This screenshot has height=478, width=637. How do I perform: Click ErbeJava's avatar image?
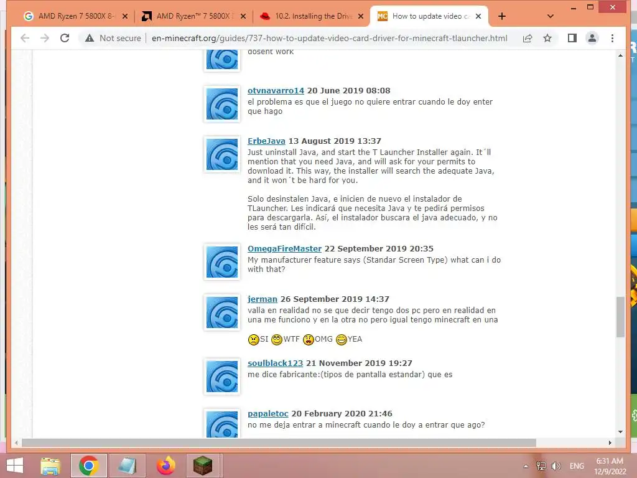[222, 154]
